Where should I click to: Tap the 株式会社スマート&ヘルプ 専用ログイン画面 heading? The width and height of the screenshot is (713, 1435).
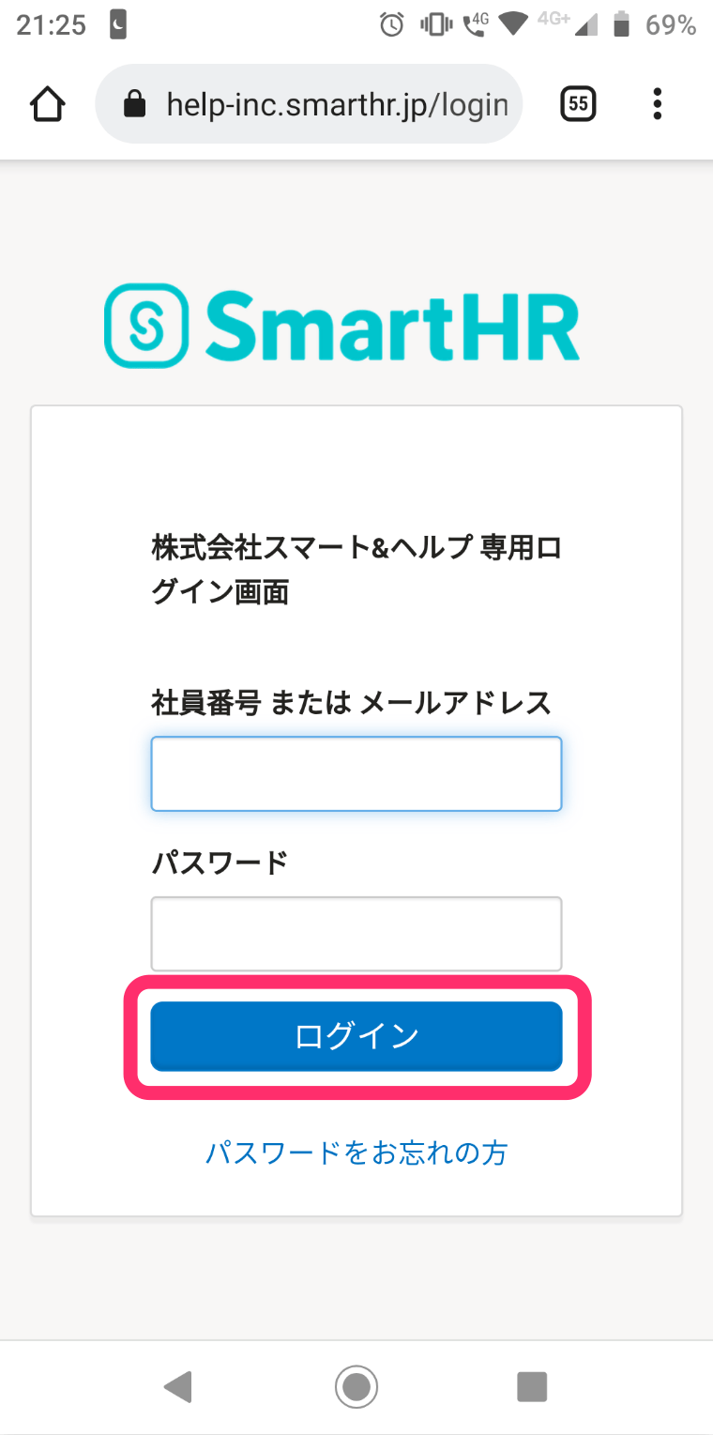356,570
